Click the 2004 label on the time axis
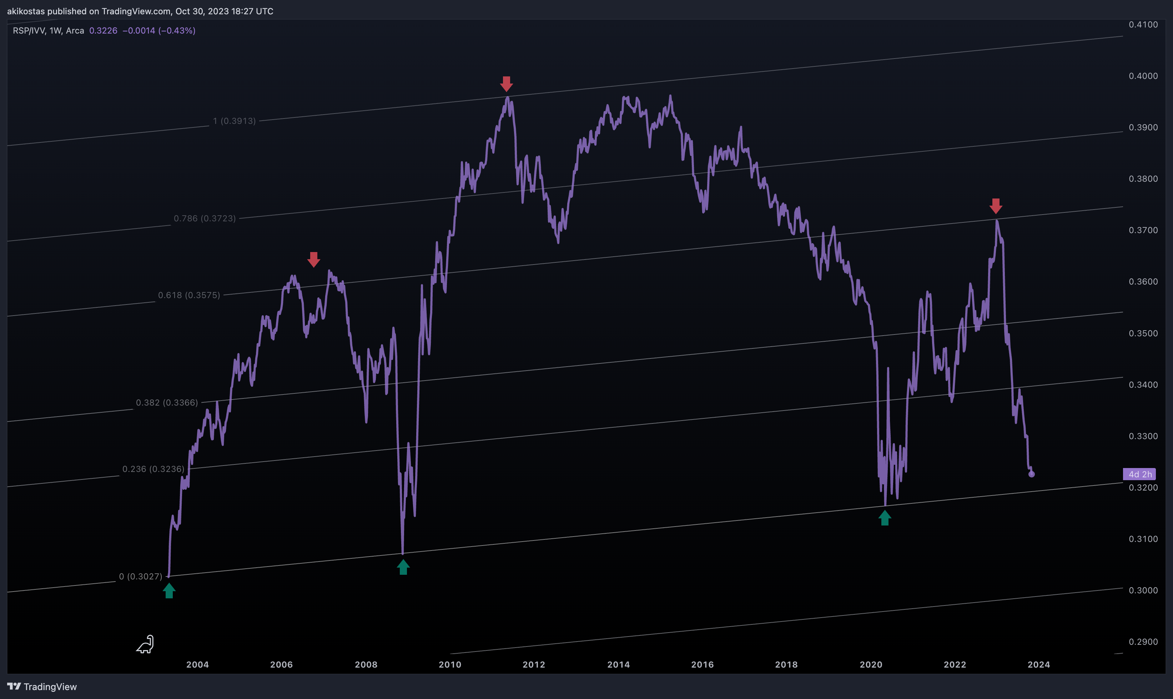Viewport: 1173px width, 699px height. [197, 665]
